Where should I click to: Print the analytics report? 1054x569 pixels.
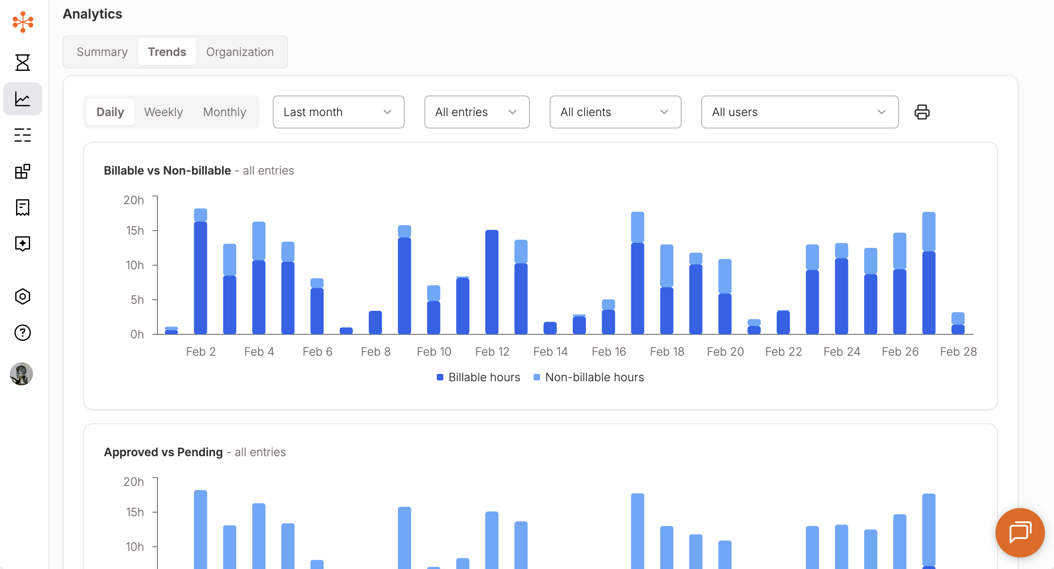(x=922, y=112)
